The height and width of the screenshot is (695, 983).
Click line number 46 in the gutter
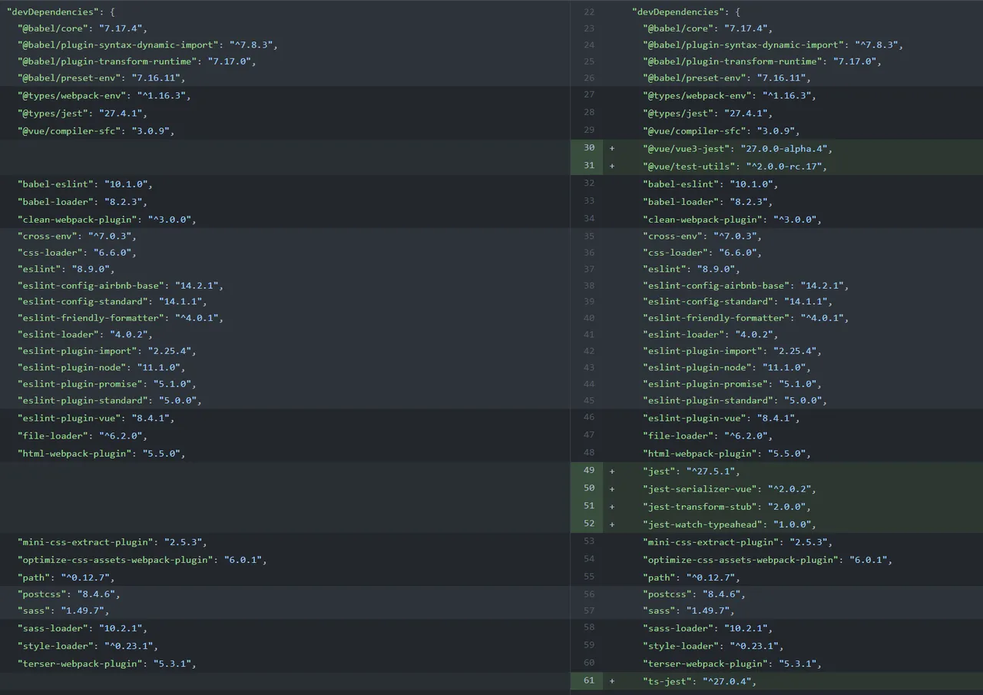[589, 417]
